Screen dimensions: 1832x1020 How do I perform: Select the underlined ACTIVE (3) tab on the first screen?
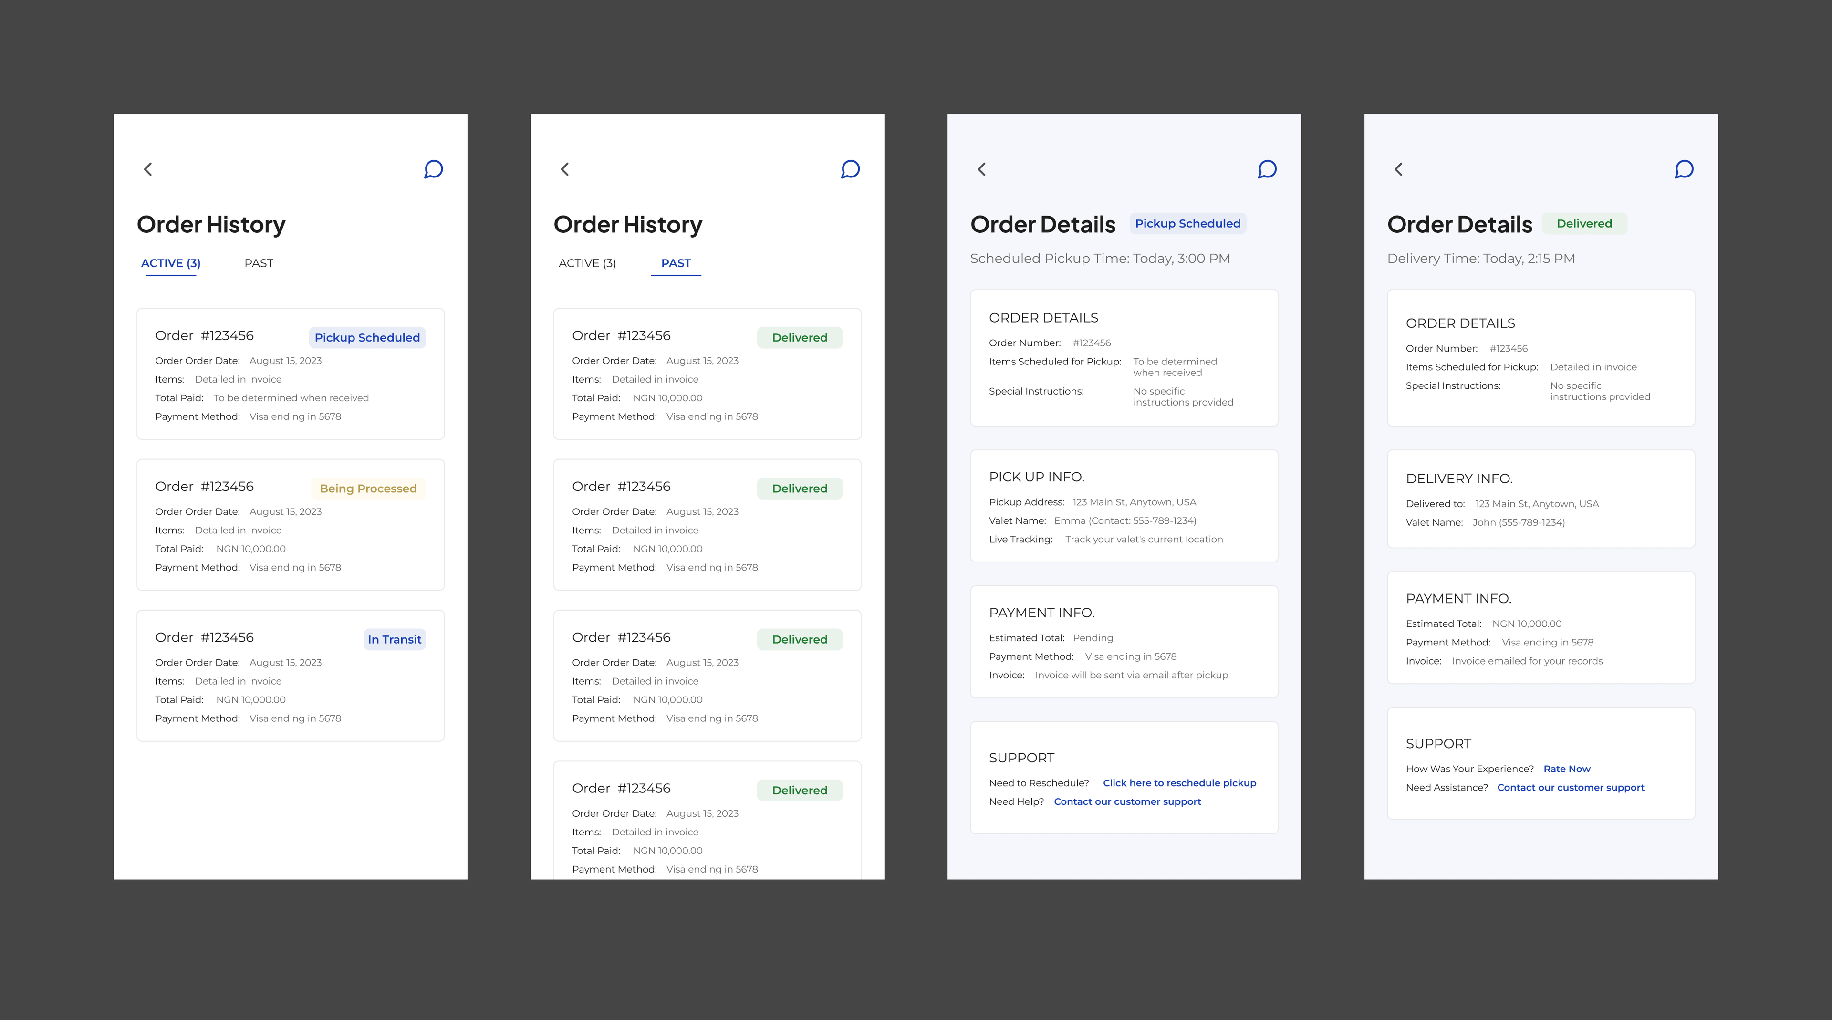point(171,263)
